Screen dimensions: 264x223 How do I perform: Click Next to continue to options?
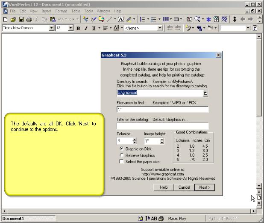point(205,187)
